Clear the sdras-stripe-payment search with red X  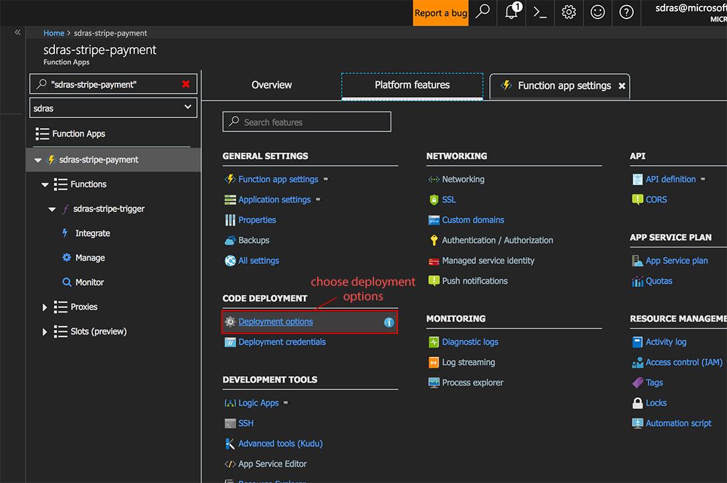pyautogui.click(x=186, y=84)
